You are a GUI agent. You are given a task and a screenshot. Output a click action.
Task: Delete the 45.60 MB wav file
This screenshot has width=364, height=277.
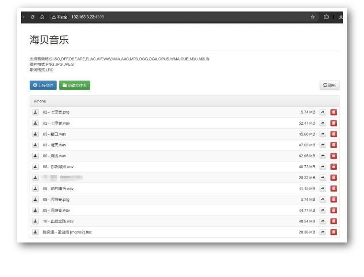coord(334,134)
